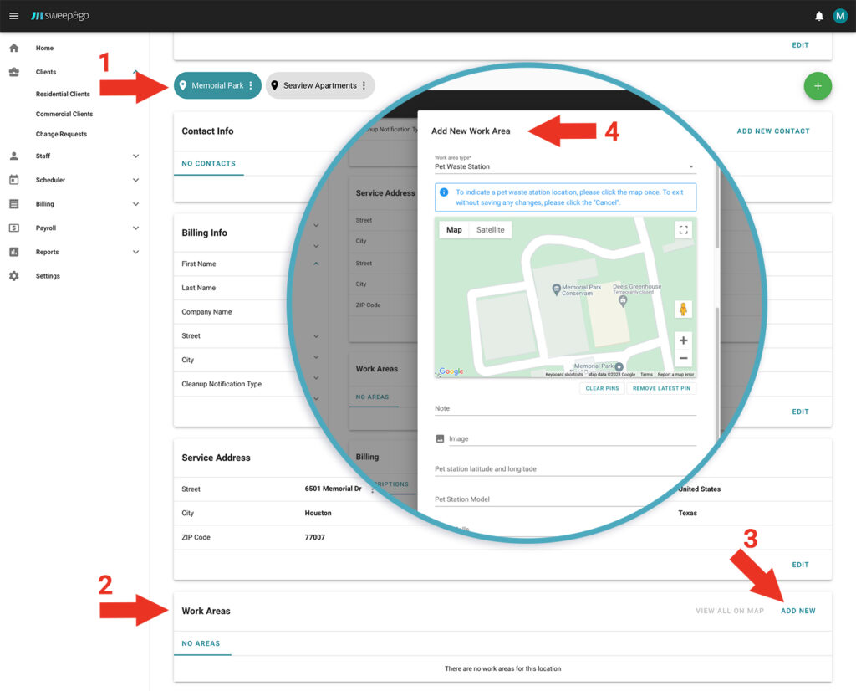Enter fullscreen mode on the map
This screenshot has width=856, height=691.
(683, 228)
